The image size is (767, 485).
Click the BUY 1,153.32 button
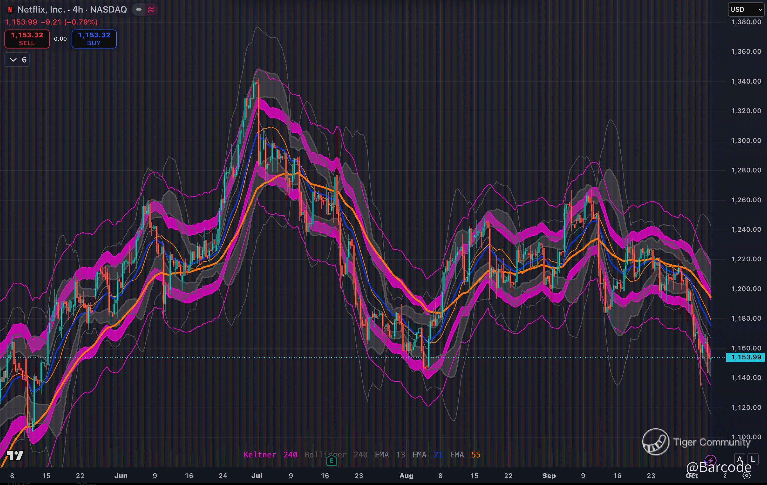pyautogui.click(x=94, y=39)
